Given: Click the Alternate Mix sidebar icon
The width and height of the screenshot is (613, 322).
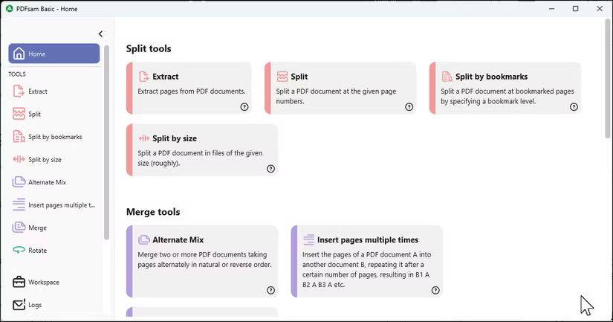Looking at the screenshot, I should 19,182.
